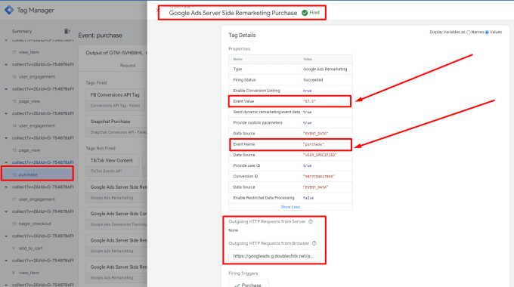Click the googleads.g.doubleclick.net request URL box
514x287 pixels.
click(274, 256)
